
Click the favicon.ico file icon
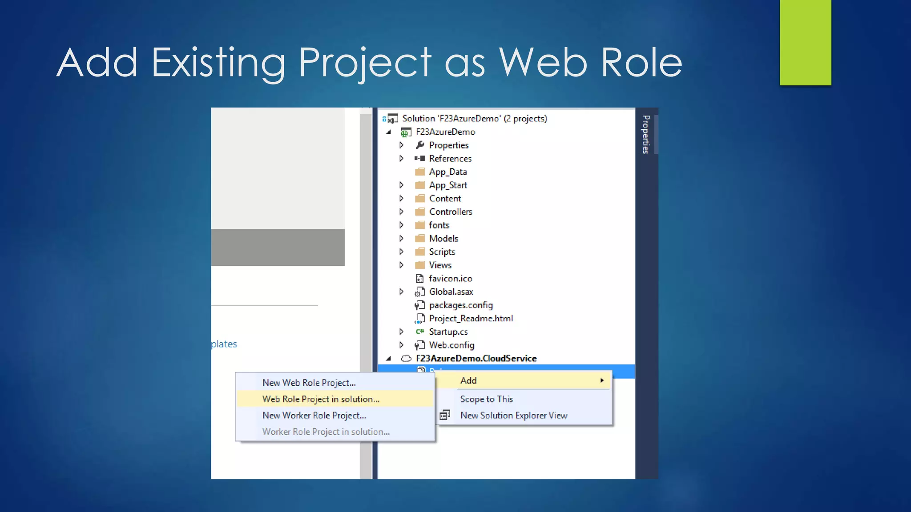click(x=419, y=278)
